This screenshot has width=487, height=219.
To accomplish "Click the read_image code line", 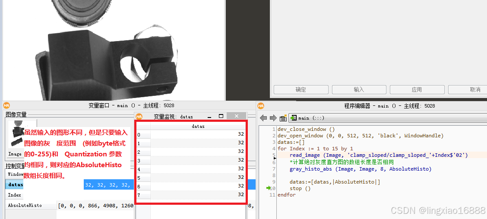I will point(379,156).
